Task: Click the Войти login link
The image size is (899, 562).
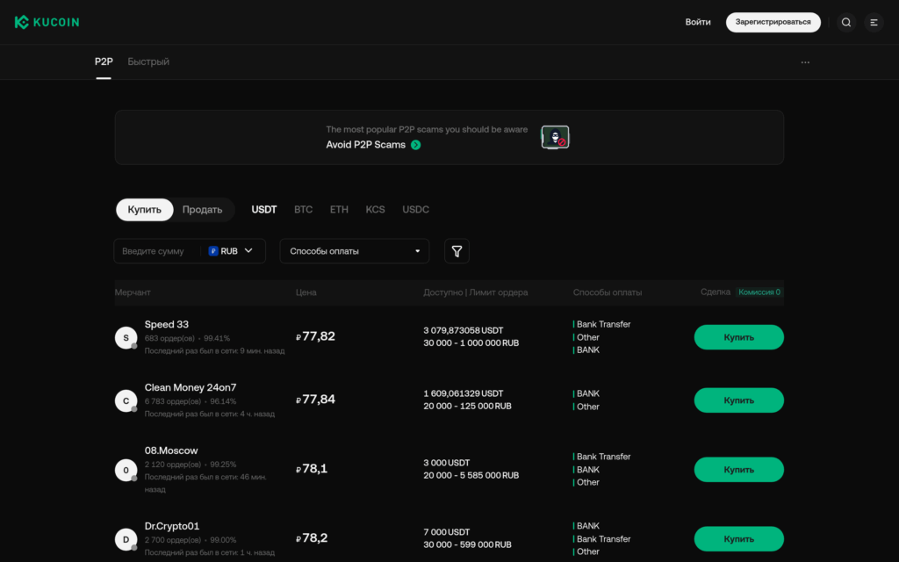Action: click(698, 22)
